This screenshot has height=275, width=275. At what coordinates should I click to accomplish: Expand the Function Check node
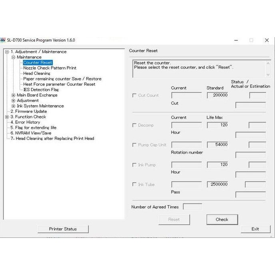[7, 117]
